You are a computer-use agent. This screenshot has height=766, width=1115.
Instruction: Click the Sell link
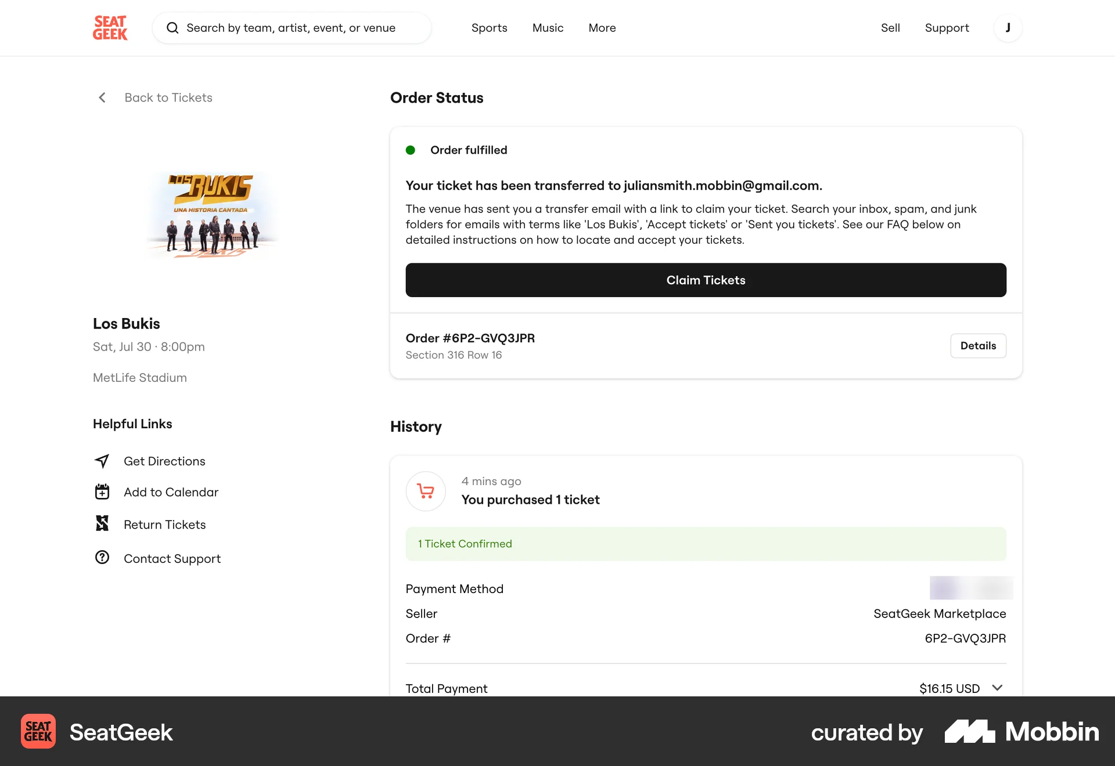click(x=890, y=27)
